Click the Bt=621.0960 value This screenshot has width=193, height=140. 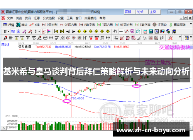[122, 47]
